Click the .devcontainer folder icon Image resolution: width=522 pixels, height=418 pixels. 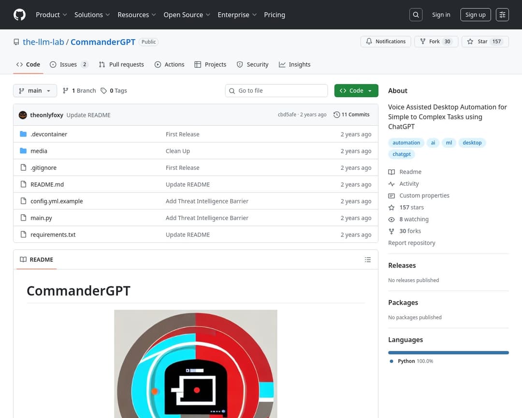[23, 134]
